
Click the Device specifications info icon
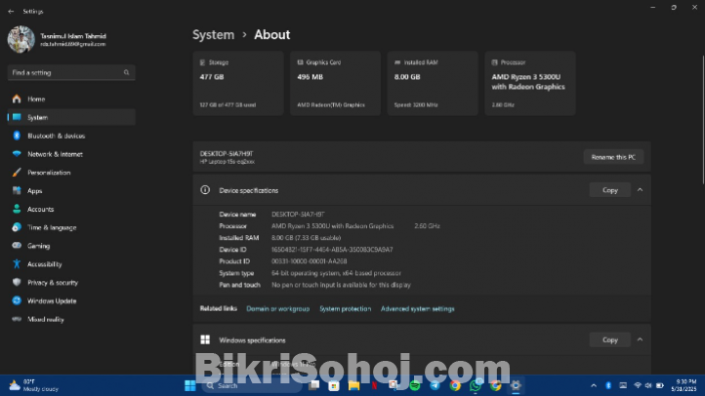(205, 190)
